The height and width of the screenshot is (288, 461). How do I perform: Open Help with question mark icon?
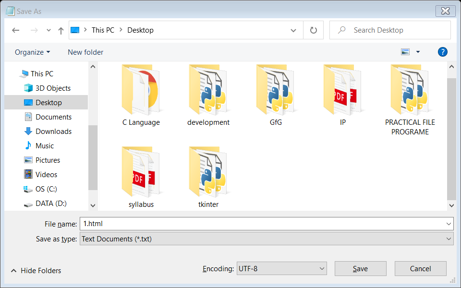point(442,52)
